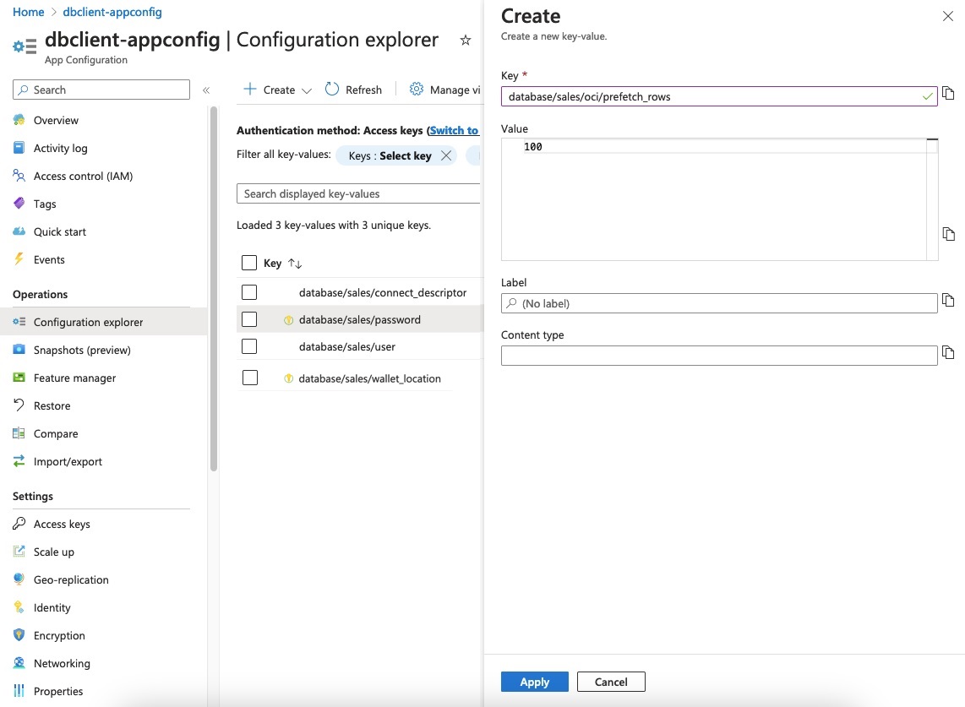Remove the Keys filter with the X icon
The height and width of the screenshot is (707, 965).
[x=446, y=155]
